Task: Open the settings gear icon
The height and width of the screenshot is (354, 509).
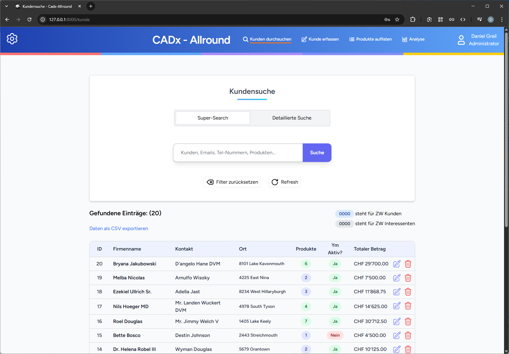Action: click(12, 39)
